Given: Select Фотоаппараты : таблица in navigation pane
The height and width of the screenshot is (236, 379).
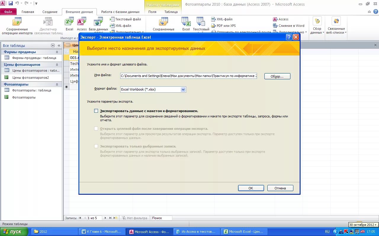Looking at the screenshot, I should pyautogui.click(x=31, y=90).
